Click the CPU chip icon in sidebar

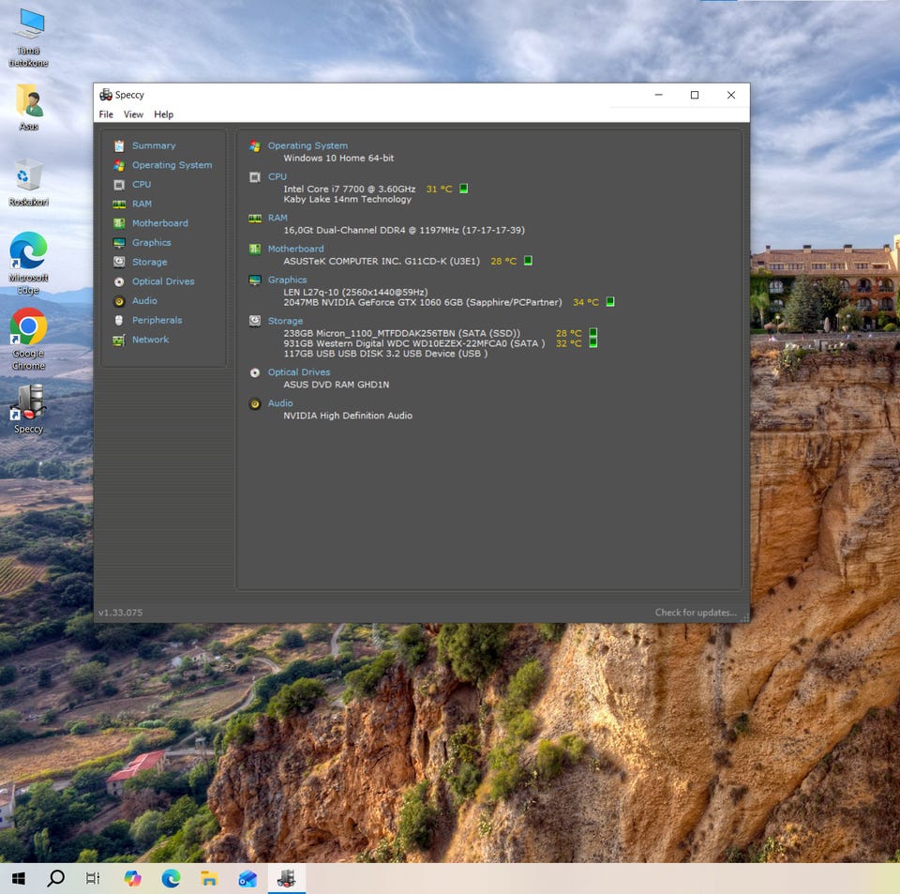119,185
